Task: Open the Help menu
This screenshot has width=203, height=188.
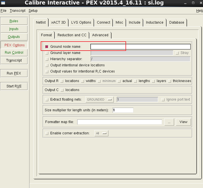Action: pos(199,11)
